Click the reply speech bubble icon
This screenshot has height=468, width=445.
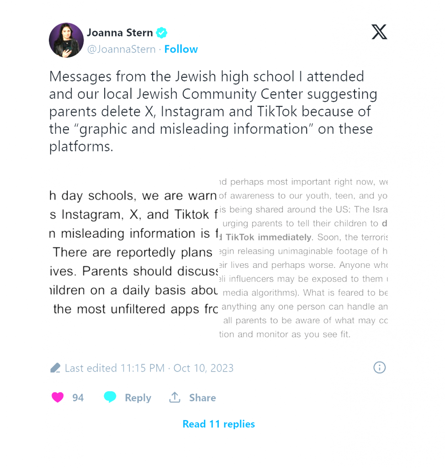[110, 397]
